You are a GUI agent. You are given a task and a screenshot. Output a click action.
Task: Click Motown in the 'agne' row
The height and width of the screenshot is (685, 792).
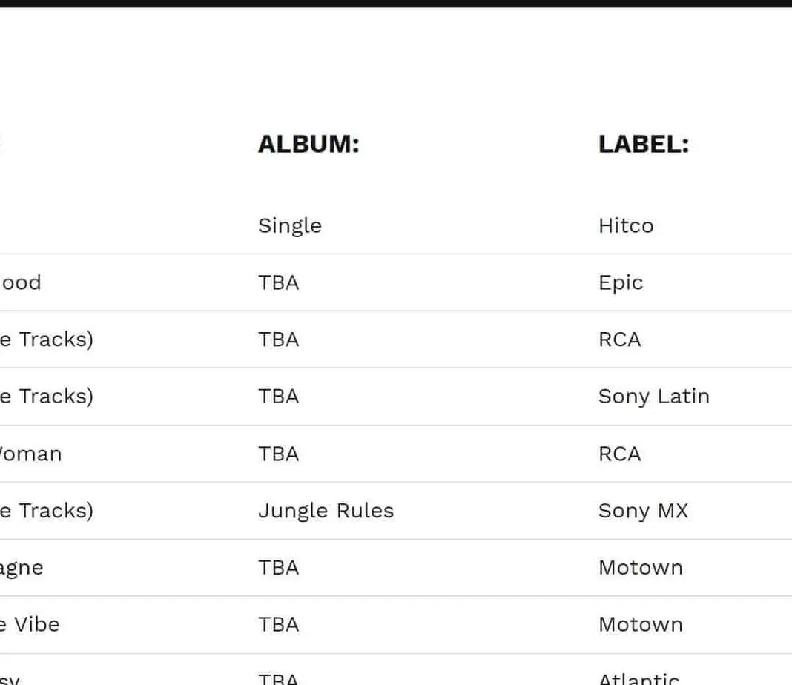640,567
